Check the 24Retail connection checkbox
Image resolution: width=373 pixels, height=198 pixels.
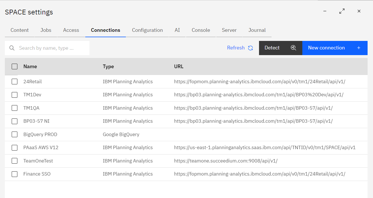point(15,82)
